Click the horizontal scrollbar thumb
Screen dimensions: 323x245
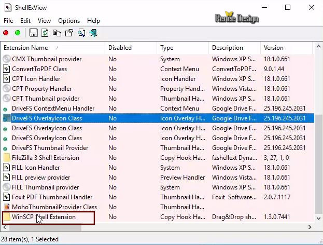click(45, 227)
